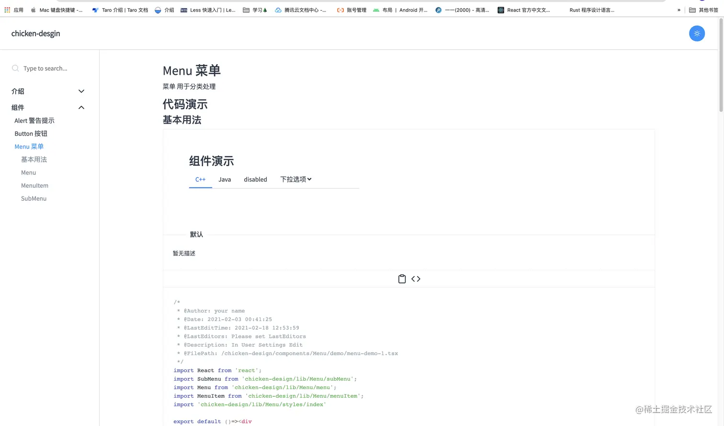Viewport: 724px width, 426px height.
Task: Click the import MenuItem code line
Action: (269, 396)
